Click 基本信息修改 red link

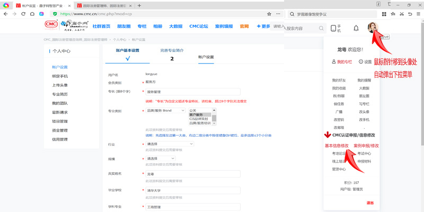(x=337, y=146)
